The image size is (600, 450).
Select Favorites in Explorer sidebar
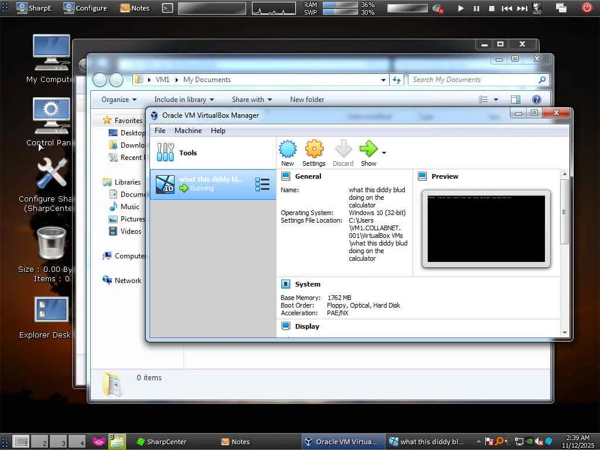point(128,121)
